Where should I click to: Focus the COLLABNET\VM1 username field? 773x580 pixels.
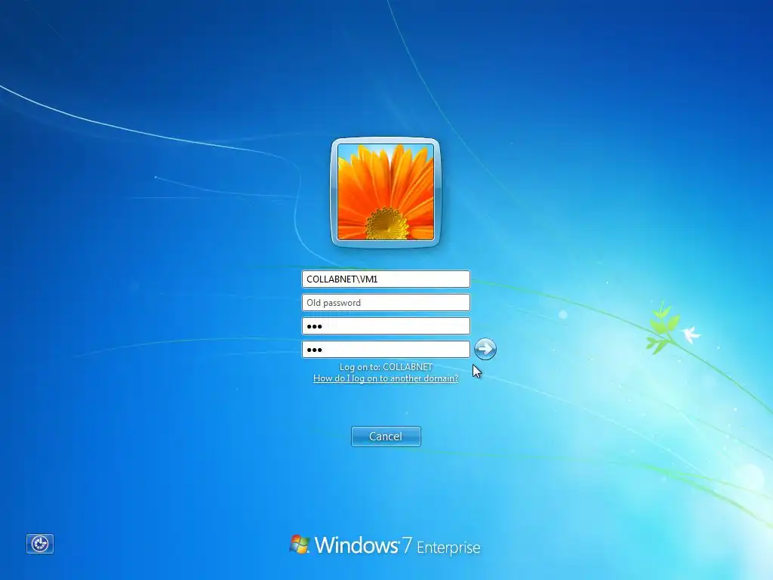pos(386,279)
